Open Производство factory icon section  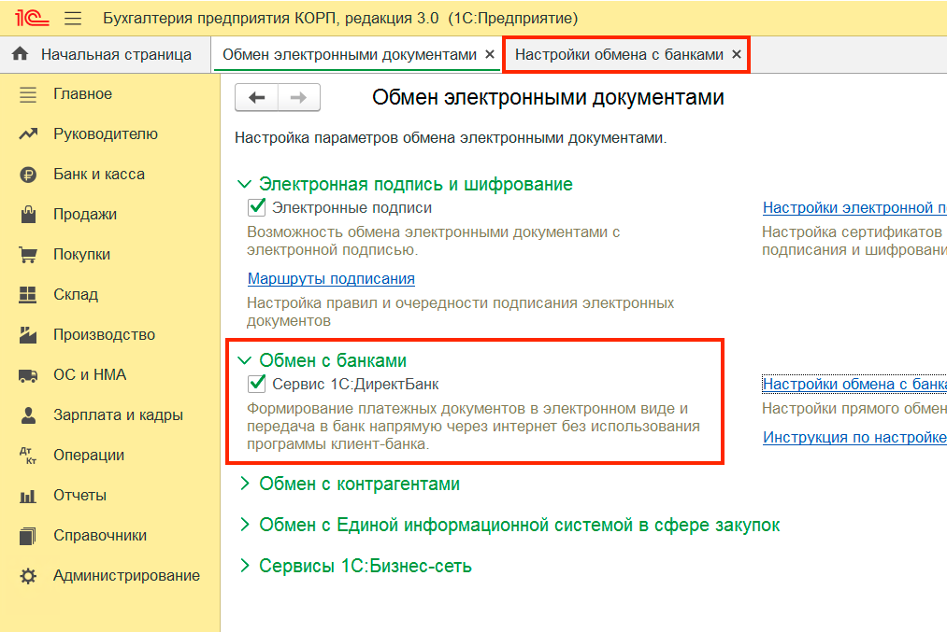(28, 335)
